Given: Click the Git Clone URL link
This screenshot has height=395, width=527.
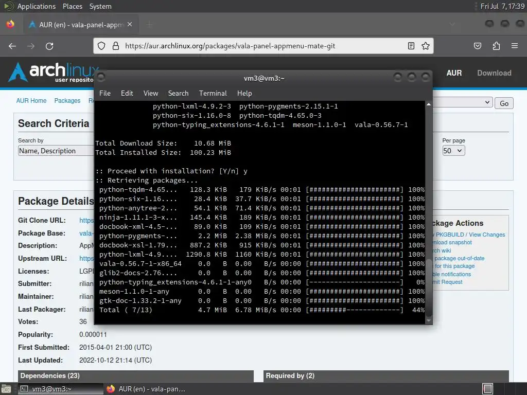Looking at the screenshot, I should [86, 220].
